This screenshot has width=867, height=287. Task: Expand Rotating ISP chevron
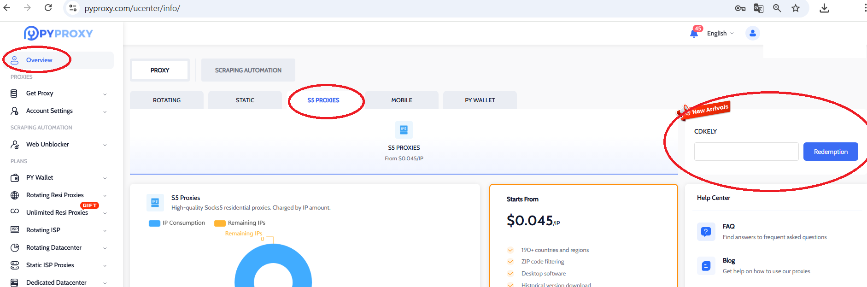105,230
